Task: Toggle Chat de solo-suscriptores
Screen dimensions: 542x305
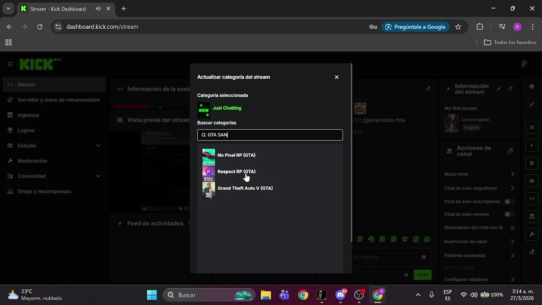Action: (x=509, y=202)
